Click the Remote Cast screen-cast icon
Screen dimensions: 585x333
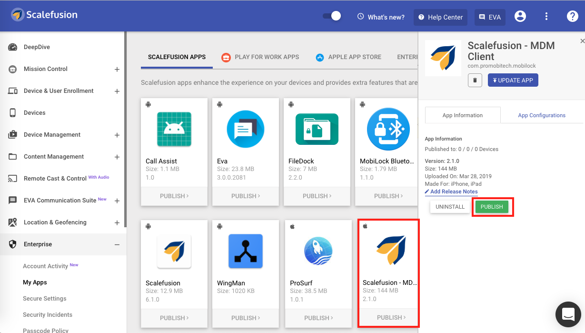[x=13, y=179]
